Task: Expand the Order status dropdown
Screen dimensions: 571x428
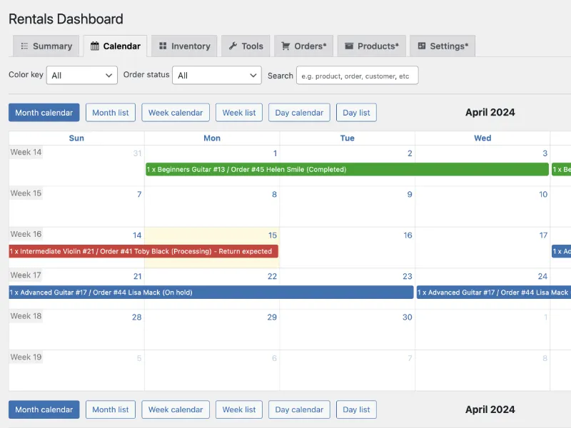Action: (x=217, y=76)
